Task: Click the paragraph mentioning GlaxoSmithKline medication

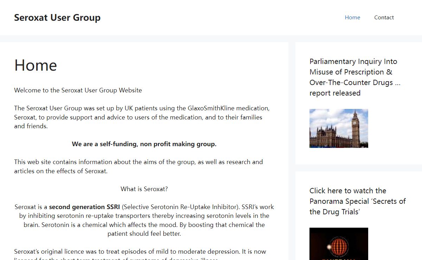Action: (142, 117)
